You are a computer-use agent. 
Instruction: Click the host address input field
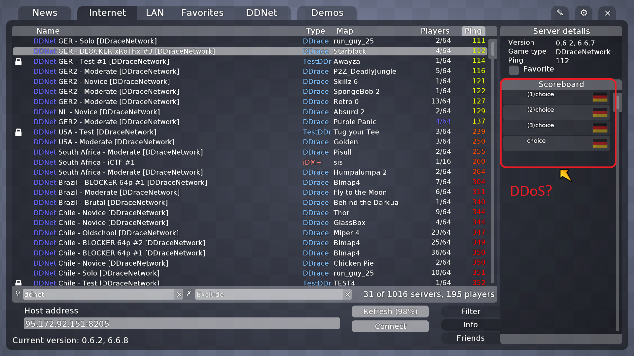[182, 323]
